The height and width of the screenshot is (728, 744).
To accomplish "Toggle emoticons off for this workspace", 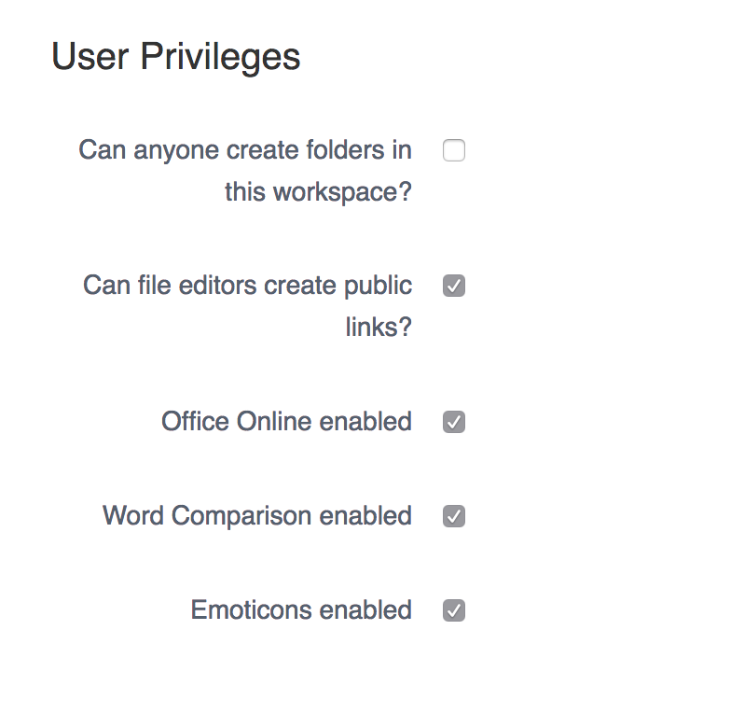I will pyautogui.click(x=454, y=610).
